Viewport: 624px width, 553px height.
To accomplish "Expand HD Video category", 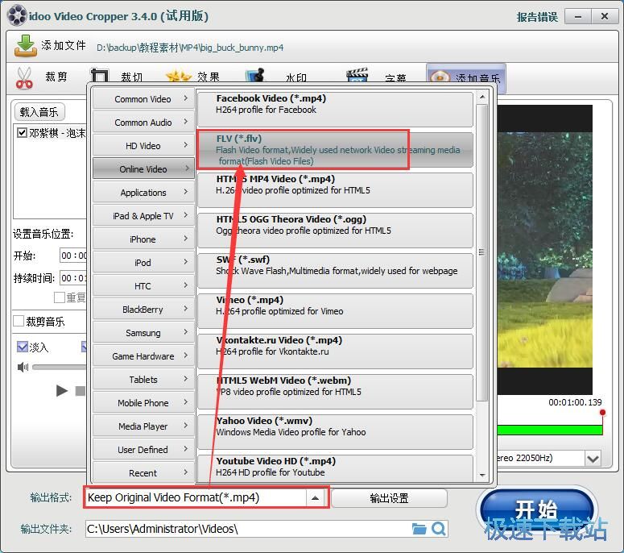I will coord(143,146).
